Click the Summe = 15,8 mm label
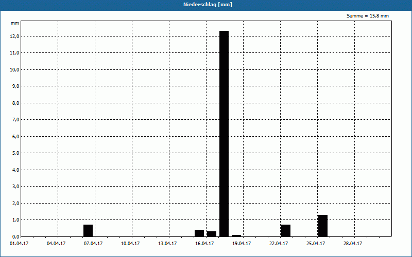This screenshot has width=412, height=257. point(368,16)
